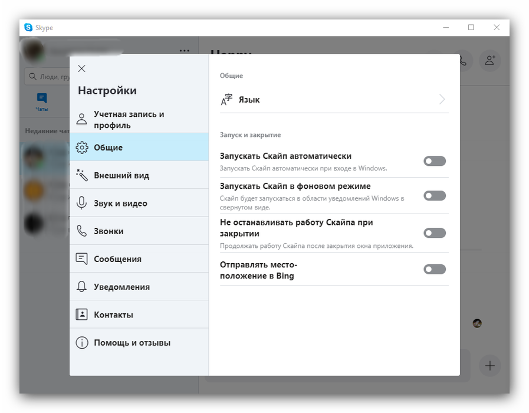Toggle Запускать Скайп в фоновом режиме
The height and width of the screenshot is (413, 529).
435,196
